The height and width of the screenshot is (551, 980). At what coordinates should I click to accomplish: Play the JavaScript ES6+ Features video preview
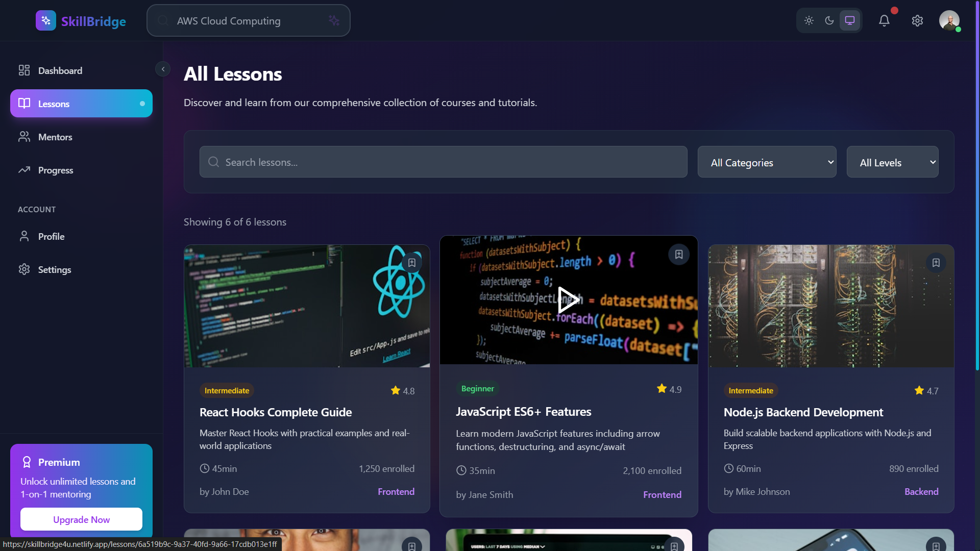(568, 299)
